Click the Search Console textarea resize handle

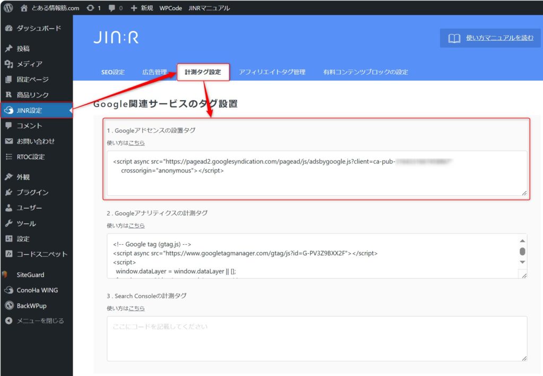(524, 359)
